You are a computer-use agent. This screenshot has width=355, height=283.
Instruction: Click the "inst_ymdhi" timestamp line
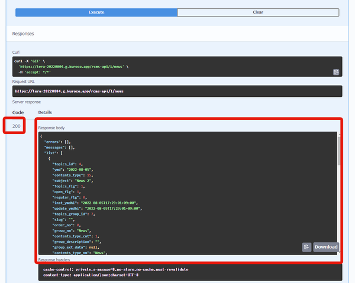(95, 203)
